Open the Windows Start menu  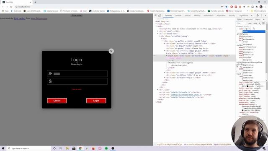point(3,148)
